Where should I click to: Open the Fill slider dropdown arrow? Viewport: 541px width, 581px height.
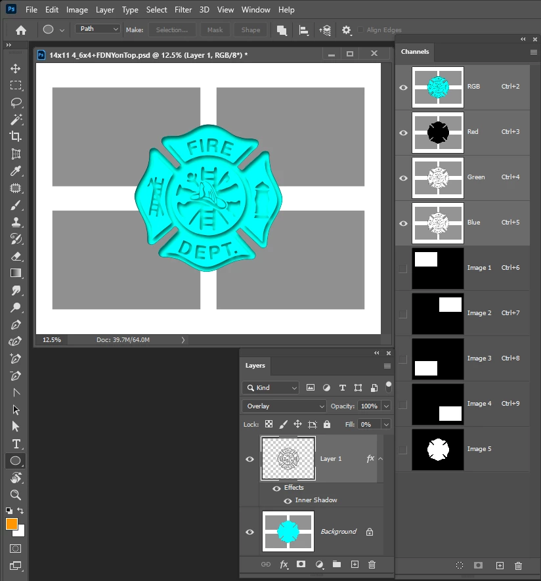[386, 424]
